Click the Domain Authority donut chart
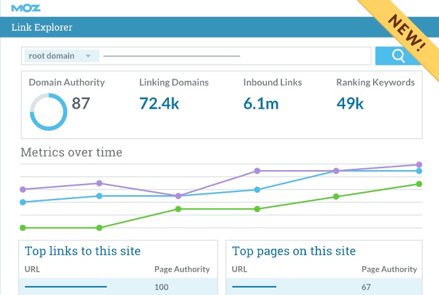This screenshot has width=439, height=295. pos(48,112)
